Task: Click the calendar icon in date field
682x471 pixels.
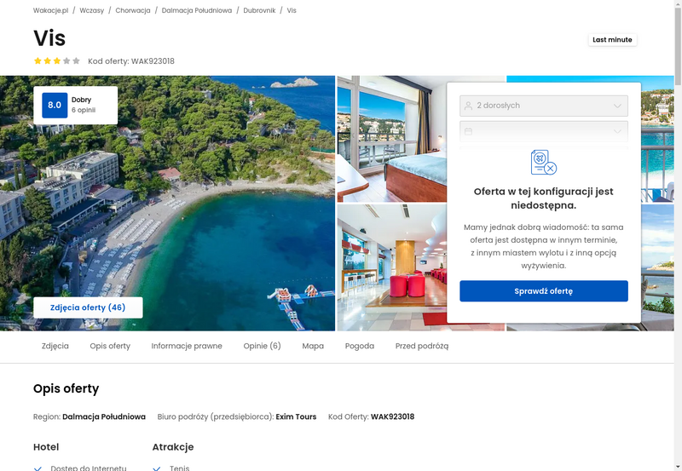Action: (468, 131)
